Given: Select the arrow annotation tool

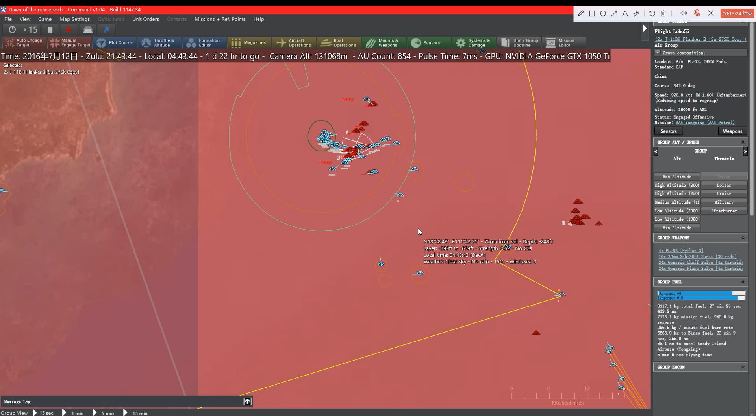Looking at the screenshot, I should 614,13.
